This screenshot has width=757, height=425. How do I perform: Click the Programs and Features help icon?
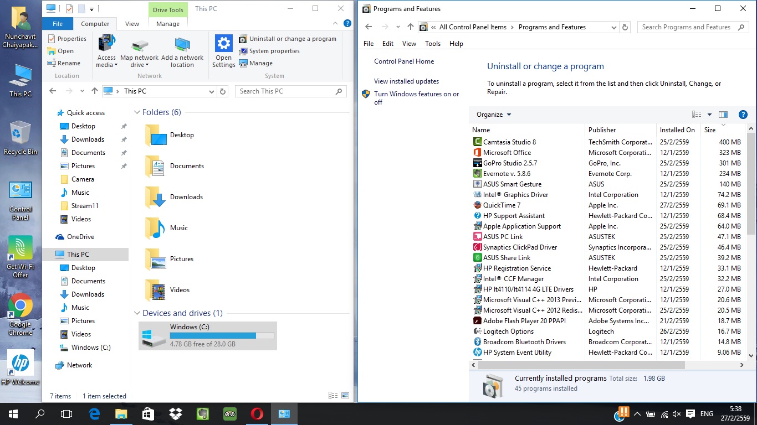[x=743, y=115]
